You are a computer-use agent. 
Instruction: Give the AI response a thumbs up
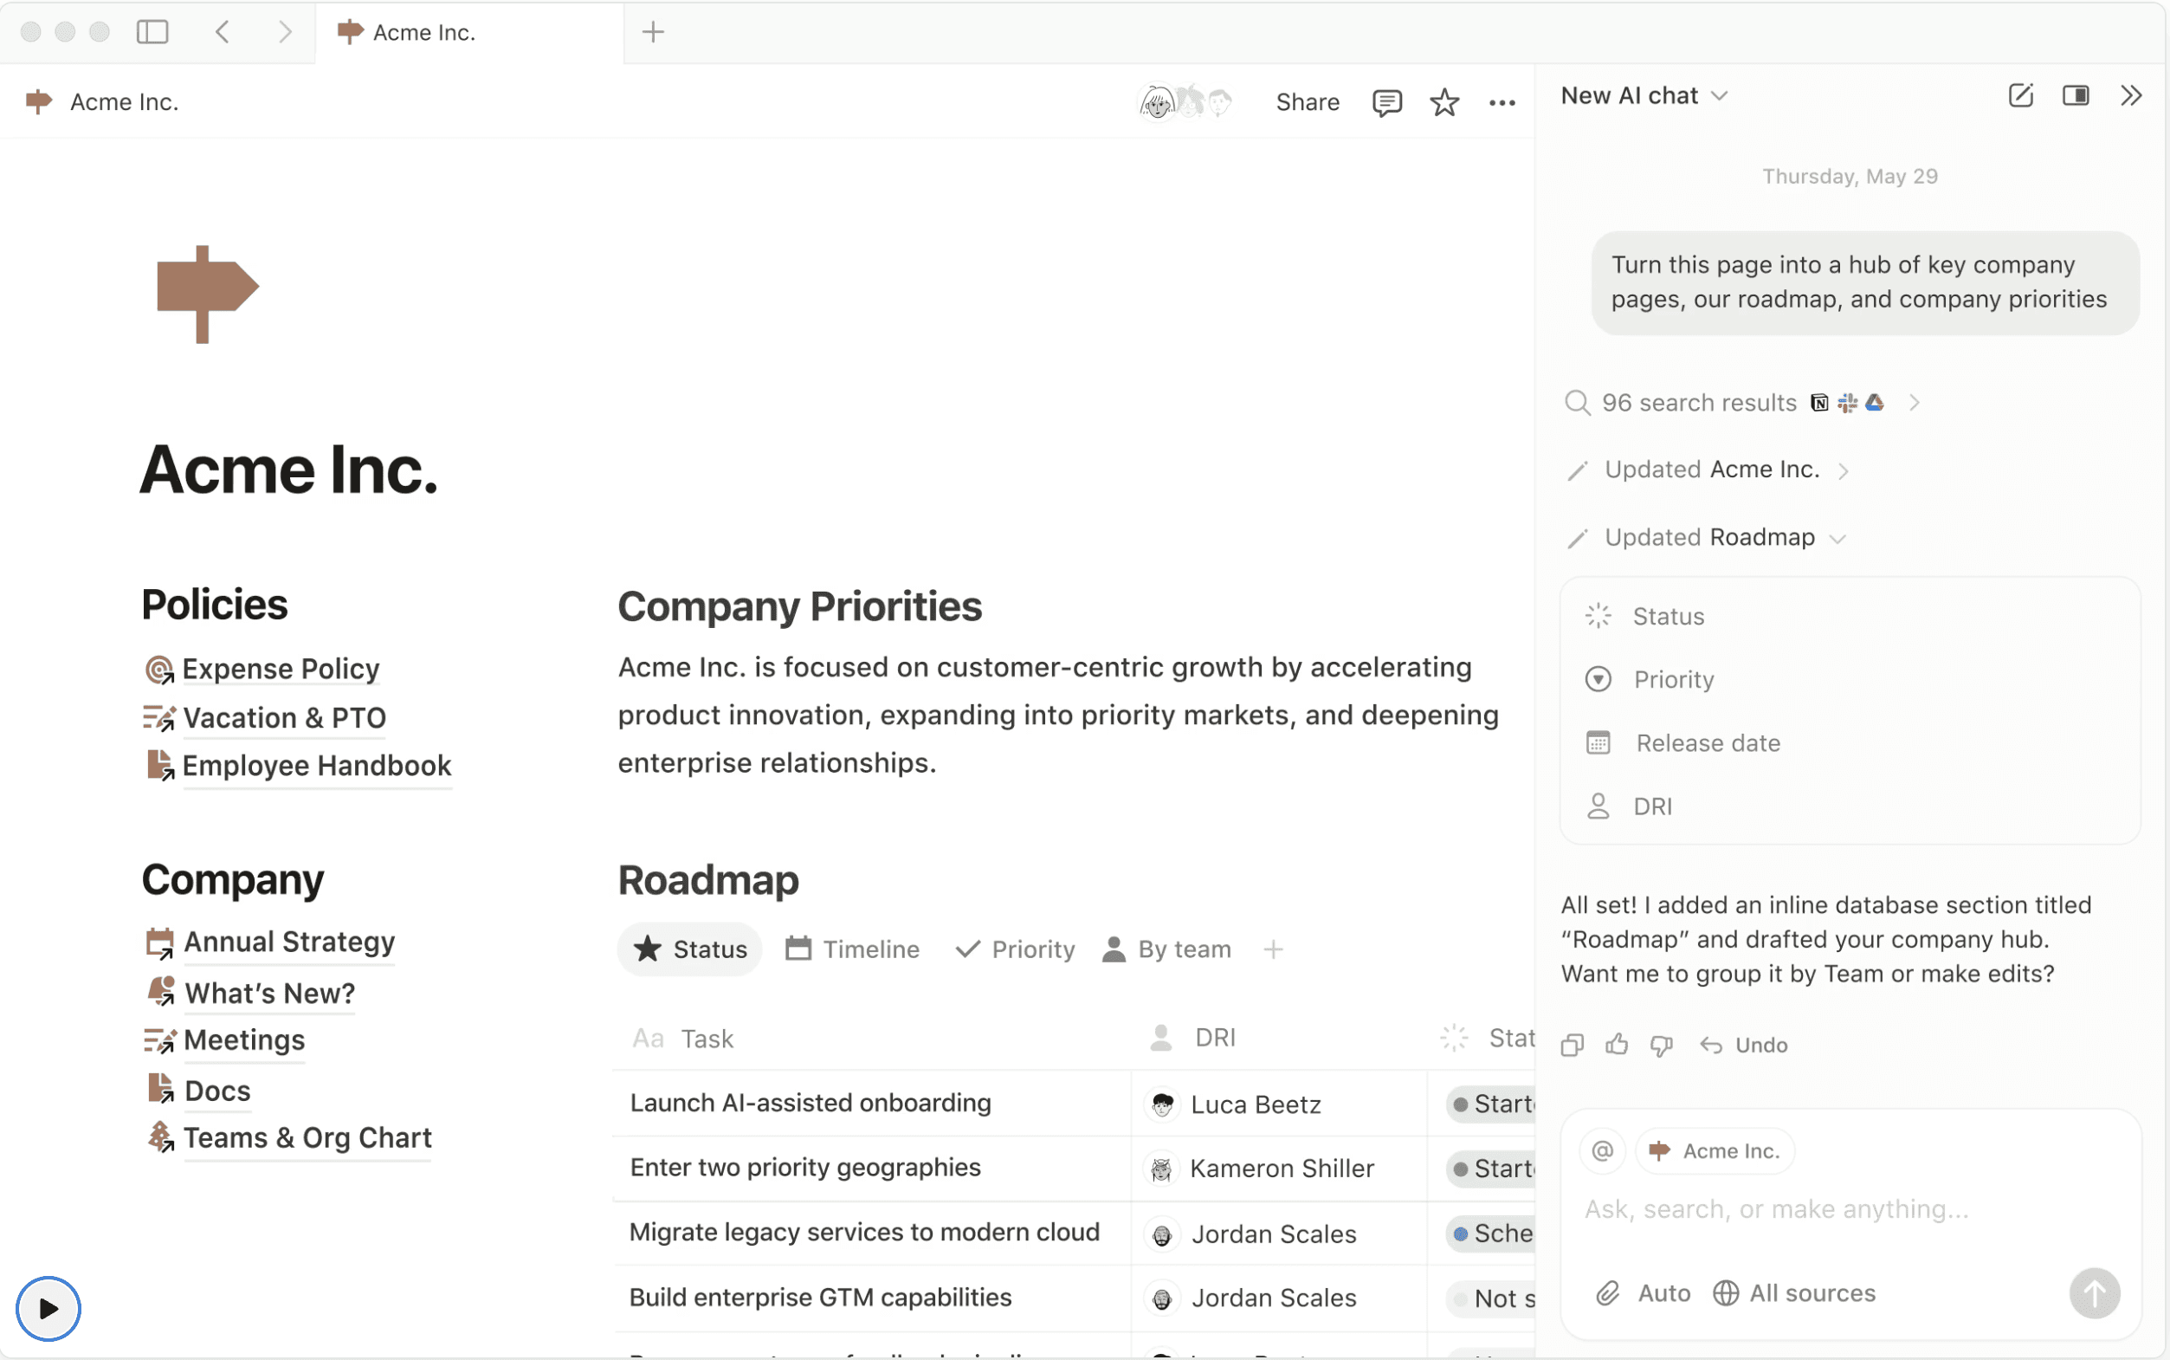coord(1615,1045)
